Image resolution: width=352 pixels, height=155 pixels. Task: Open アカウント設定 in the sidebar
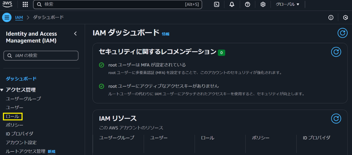coord(21,142)
